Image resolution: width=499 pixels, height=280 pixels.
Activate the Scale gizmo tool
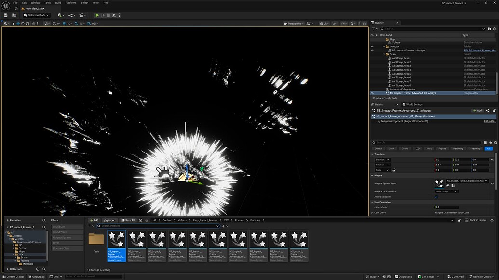[x=27, y=24]
